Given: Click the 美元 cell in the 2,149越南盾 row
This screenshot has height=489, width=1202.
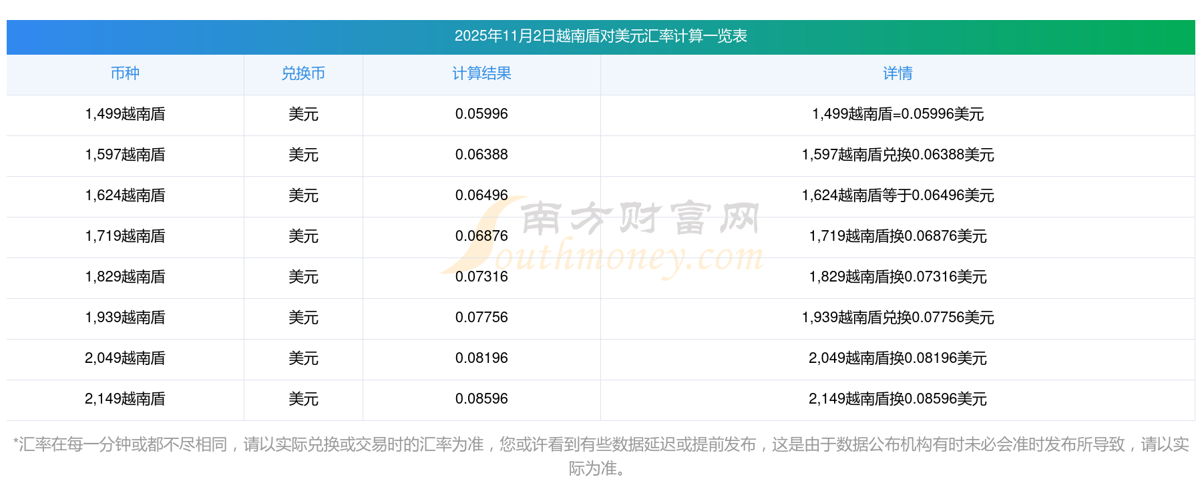Looking at the screenshot, I should (303, 399).
